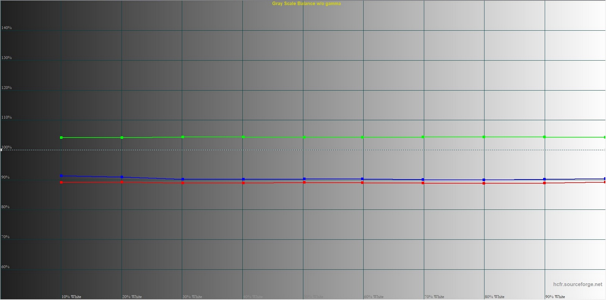Click the 90% White axis label

[555, 297]
